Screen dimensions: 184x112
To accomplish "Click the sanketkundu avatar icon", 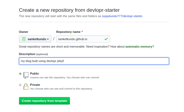I will coord(24,39).
